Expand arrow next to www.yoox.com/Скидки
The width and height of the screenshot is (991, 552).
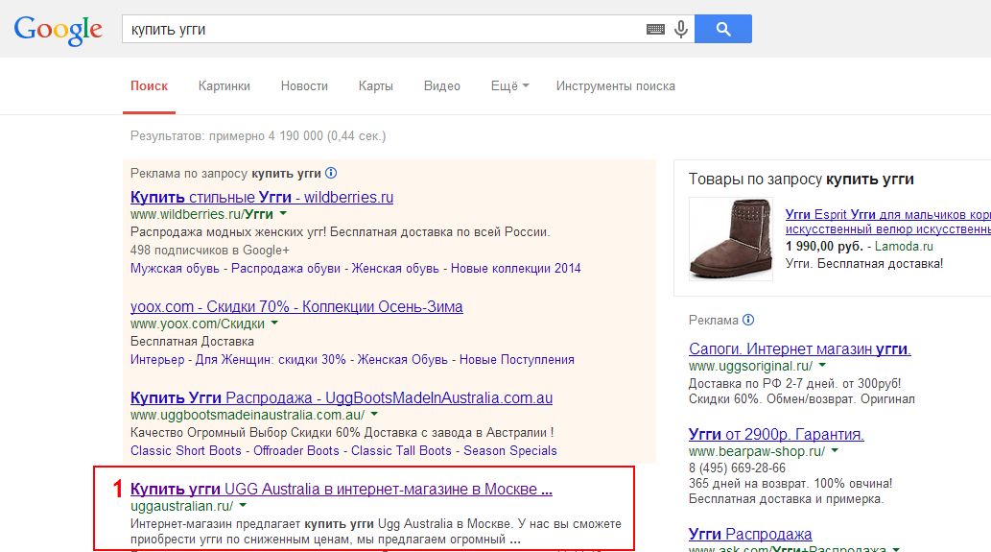tap(274, 324)
